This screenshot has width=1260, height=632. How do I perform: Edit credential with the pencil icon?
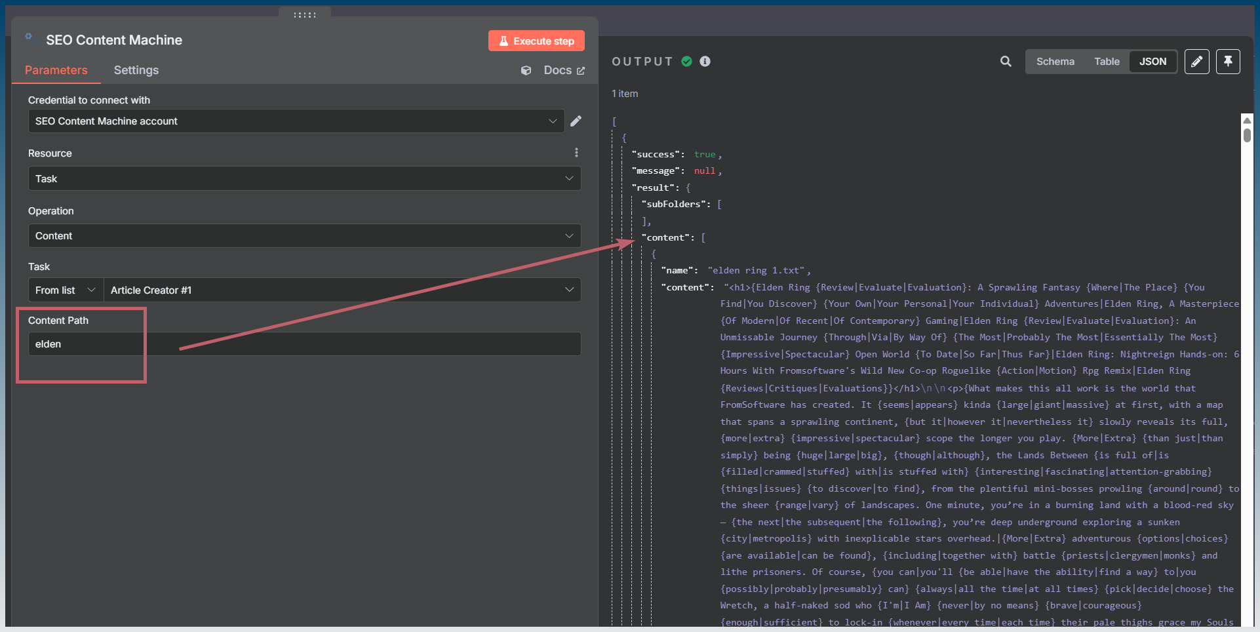(x=576, y=121)
